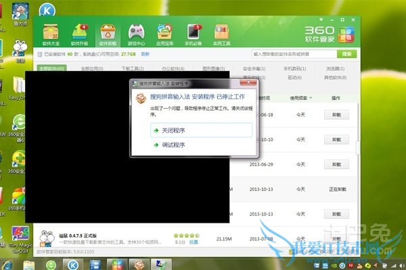This screenshot has width=406, height=270.
Task: Focus the uninstall software search box
Action: (294, 54)
